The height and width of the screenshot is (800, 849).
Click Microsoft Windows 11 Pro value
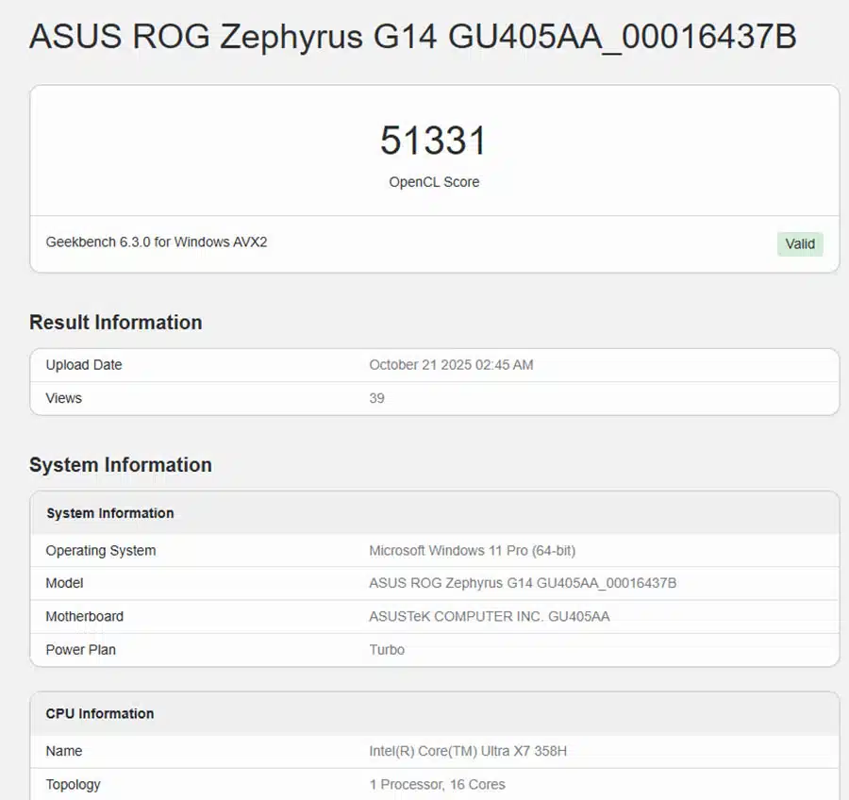[x=472, y=551]
